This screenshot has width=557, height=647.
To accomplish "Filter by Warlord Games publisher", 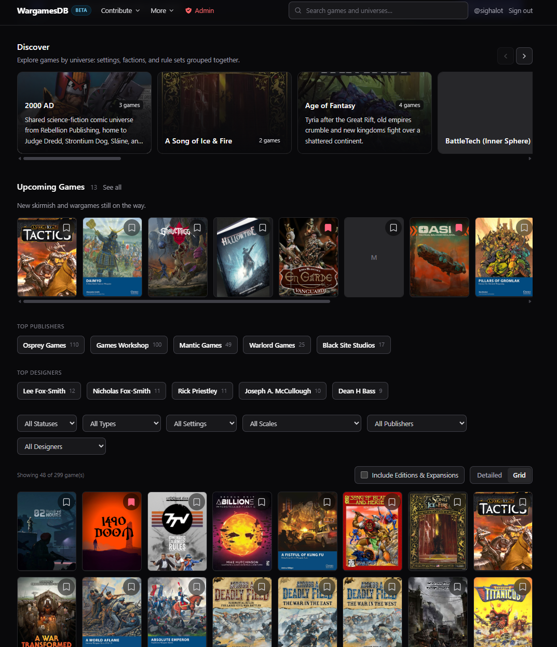I will point(277,345).
